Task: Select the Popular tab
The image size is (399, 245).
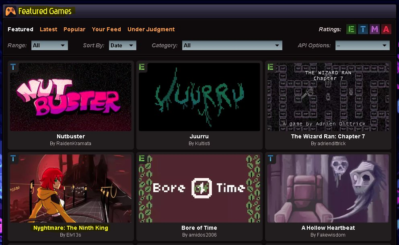Action: pyautogui.click(x=74, y=29)
